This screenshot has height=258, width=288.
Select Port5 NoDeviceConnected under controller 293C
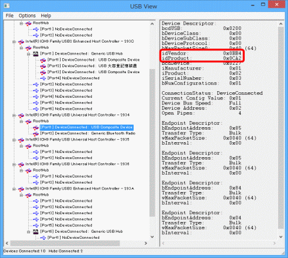66,103
